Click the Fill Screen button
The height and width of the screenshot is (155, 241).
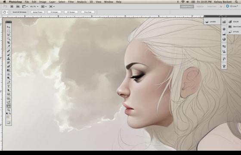tap(71, 12)
